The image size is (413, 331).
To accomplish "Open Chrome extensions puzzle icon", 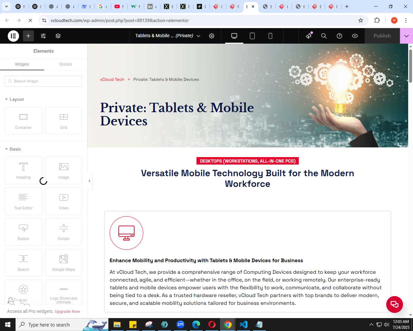I will click(377, 20).
